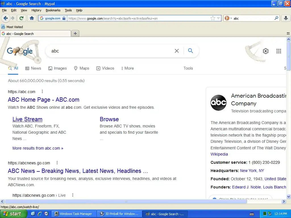Viewport: 291px width, 218px height.
Task: Open ABC Home Page - ABC.com result
Action: click(43, 100)
